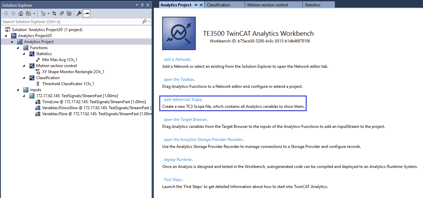Click the magnifier search icon in search box

click(144, 21)
